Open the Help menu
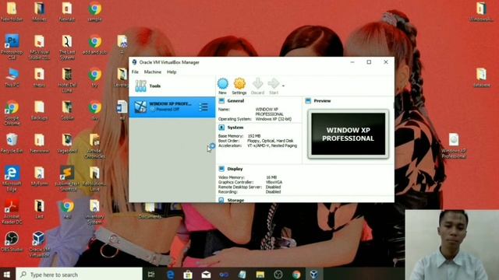This screenshot has height=280, width=499. click(172, 72)
